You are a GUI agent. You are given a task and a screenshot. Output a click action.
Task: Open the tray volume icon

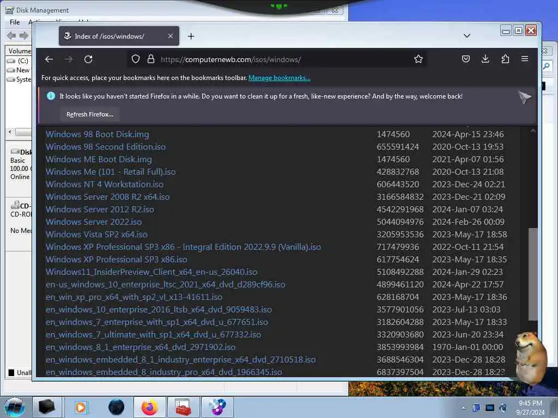[x=503, y=408]
